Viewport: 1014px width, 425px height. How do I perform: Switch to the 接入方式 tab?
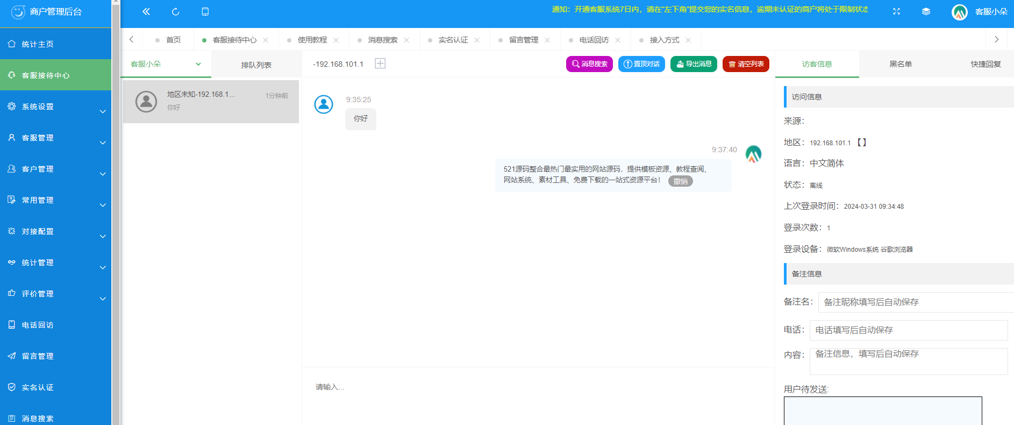click(x=665, y=40)
